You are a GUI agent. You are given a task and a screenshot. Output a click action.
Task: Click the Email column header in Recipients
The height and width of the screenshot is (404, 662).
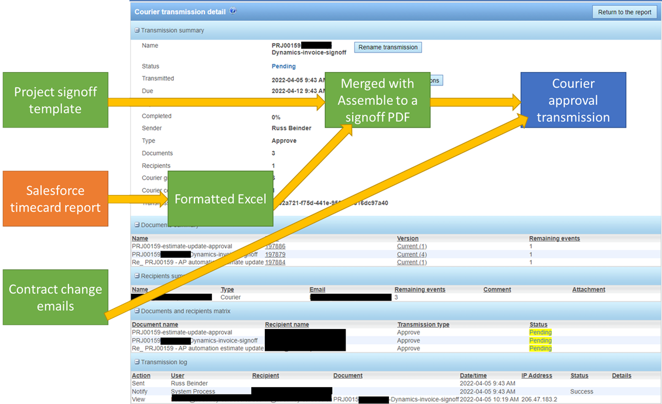(317, 289)
